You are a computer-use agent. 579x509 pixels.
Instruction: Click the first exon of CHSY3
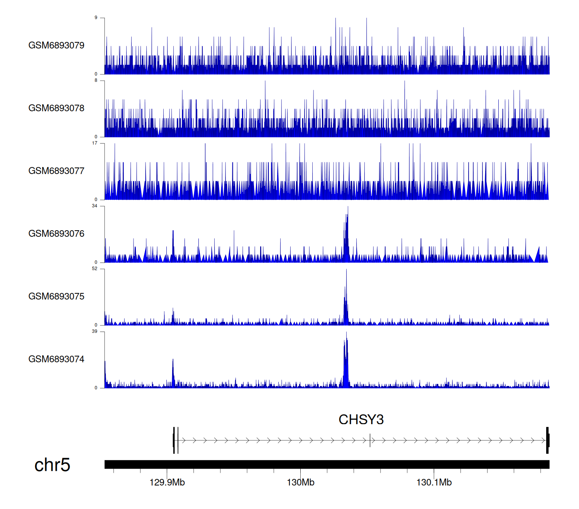coord(174,440)
